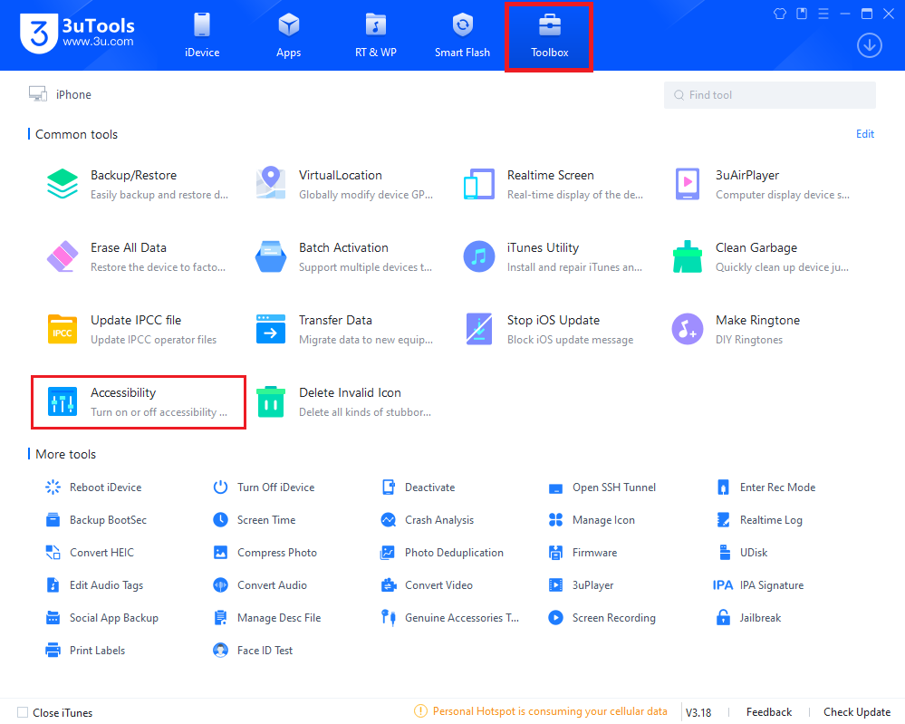Open the Open SSH Tunnel tool

tap(602, 487)
